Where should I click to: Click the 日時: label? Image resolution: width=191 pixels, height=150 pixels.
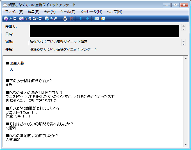(9, 34)
